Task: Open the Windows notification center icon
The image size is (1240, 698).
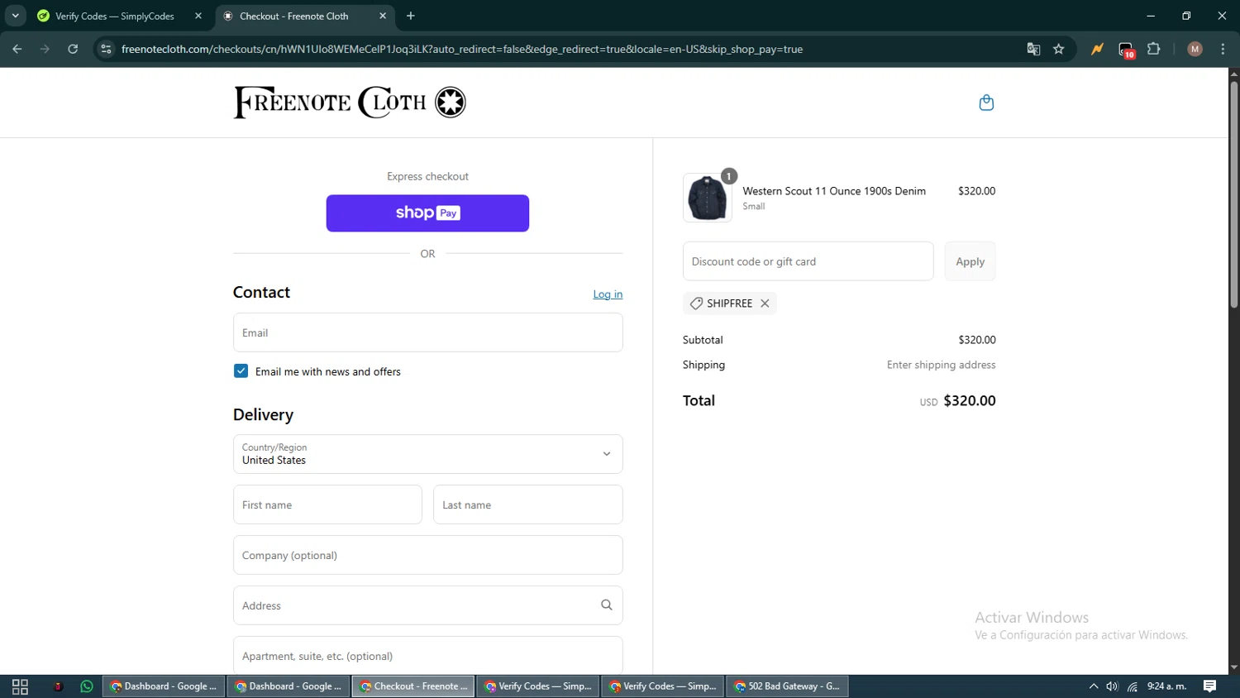Action: [x=1209, y=686]
